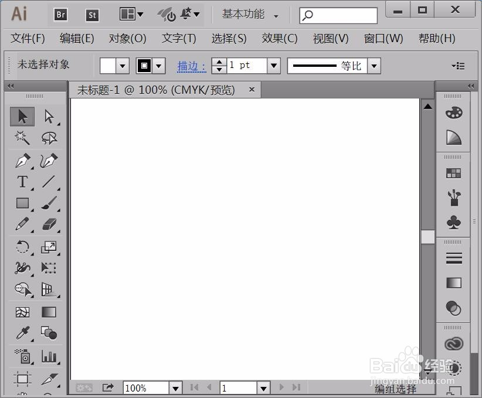Select the Rectangle tool
Viewport: 482px width, 398px height.
tap(22, 203)
